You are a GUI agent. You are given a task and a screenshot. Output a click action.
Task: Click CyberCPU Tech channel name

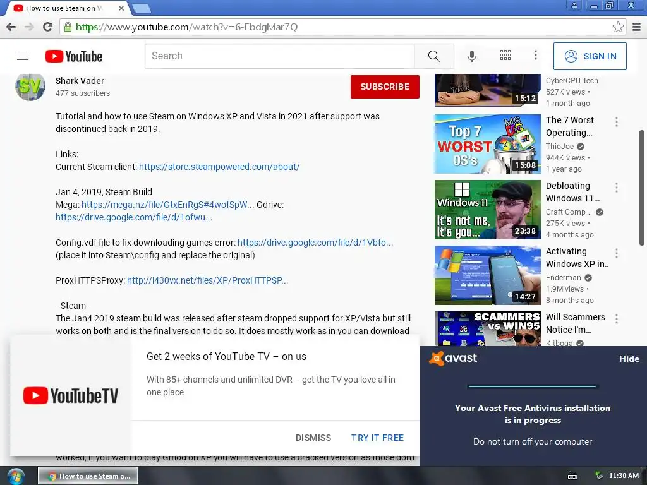[571, 81]
